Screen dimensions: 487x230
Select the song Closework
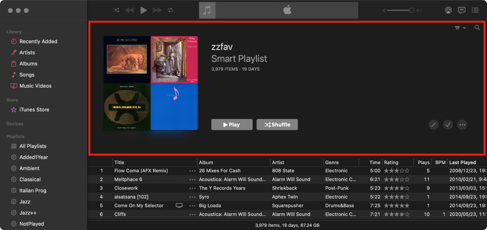[126, 188]
